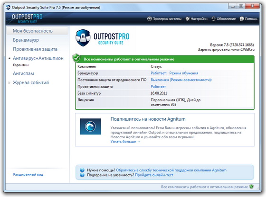Click Выключен (Режим совместимости) link

coord(181,80)
